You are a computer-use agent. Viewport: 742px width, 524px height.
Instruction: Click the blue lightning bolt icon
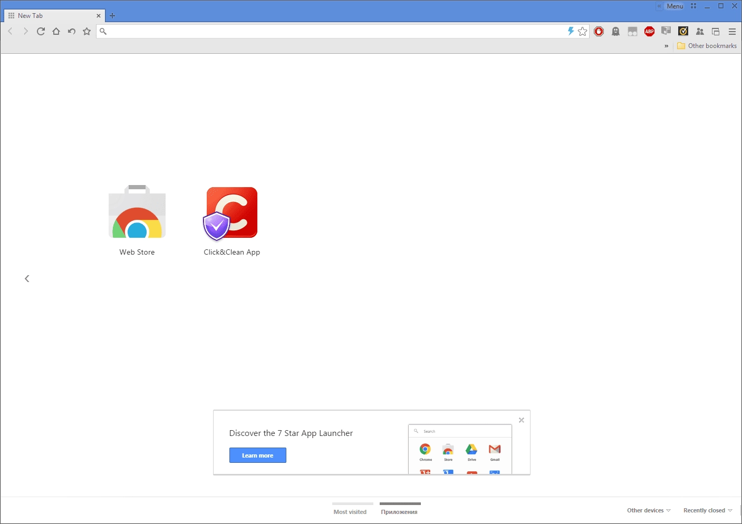click(571, 31)
